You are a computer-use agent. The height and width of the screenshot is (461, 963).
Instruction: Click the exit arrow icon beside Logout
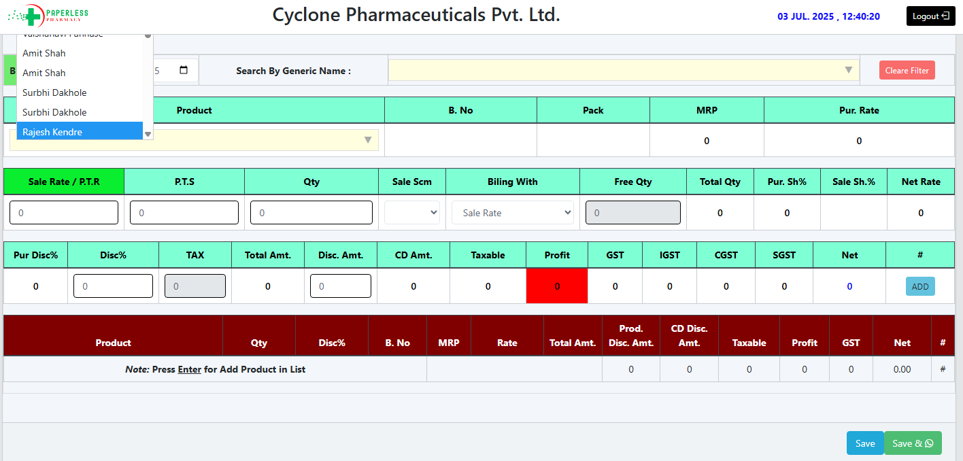click(x=945, y=16)
